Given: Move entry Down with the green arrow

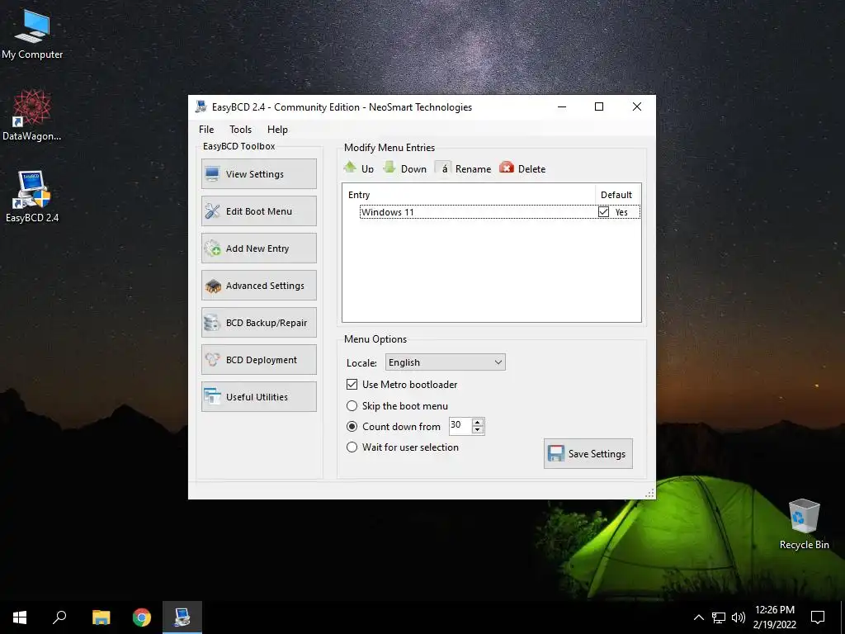Looking at the screenshot, I should 404,168.
